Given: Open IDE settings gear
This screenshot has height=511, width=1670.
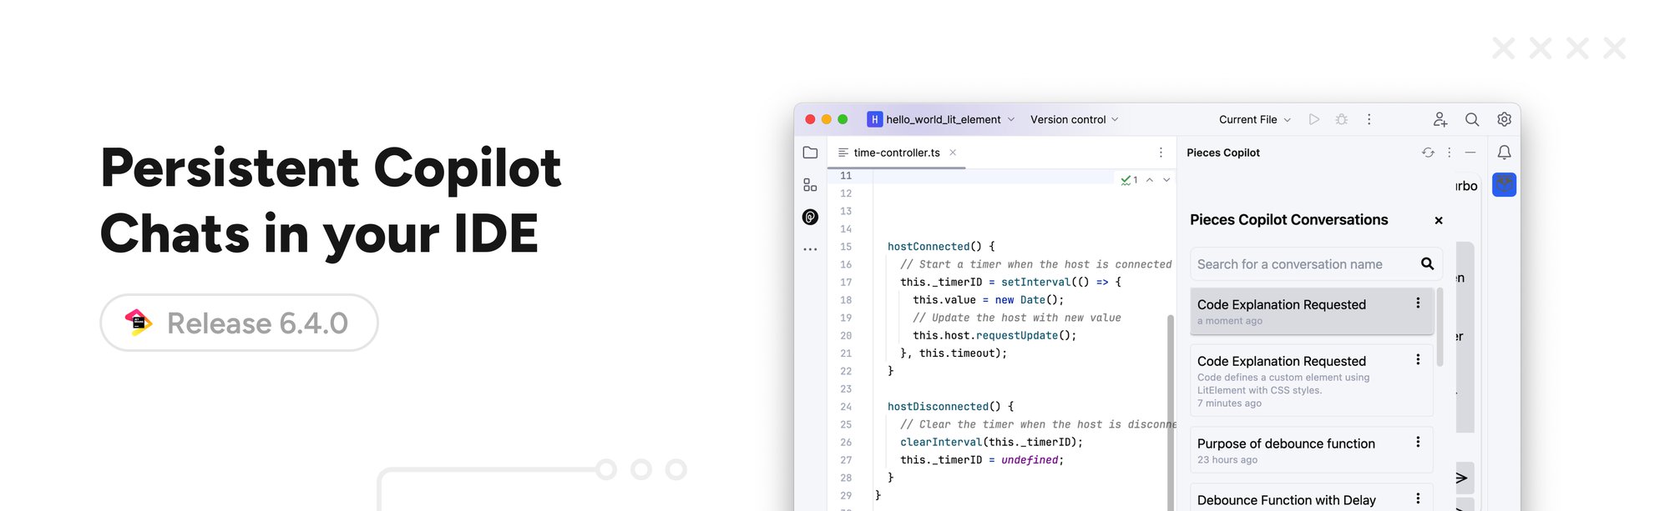Looking at the screenshot, I should 1504,119.
